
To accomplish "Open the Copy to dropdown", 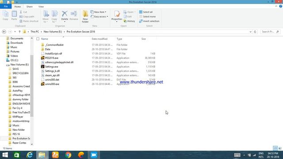I will click(54, 17).
